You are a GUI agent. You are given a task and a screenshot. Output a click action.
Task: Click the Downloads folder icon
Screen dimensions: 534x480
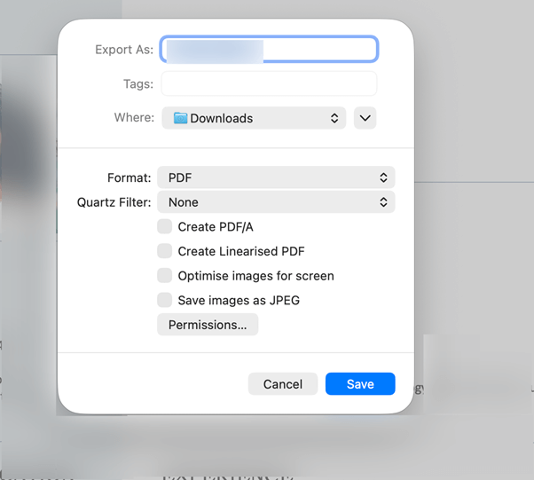[180, 118]
